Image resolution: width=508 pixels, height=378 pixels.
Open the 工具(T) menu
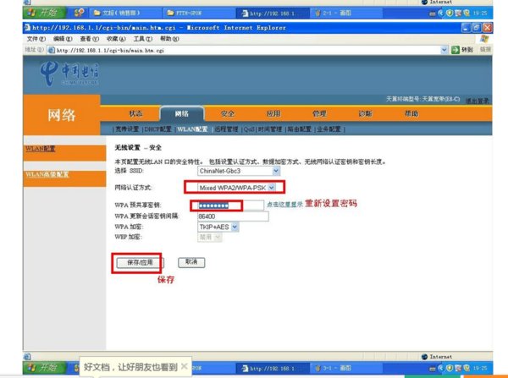(142, 39)
